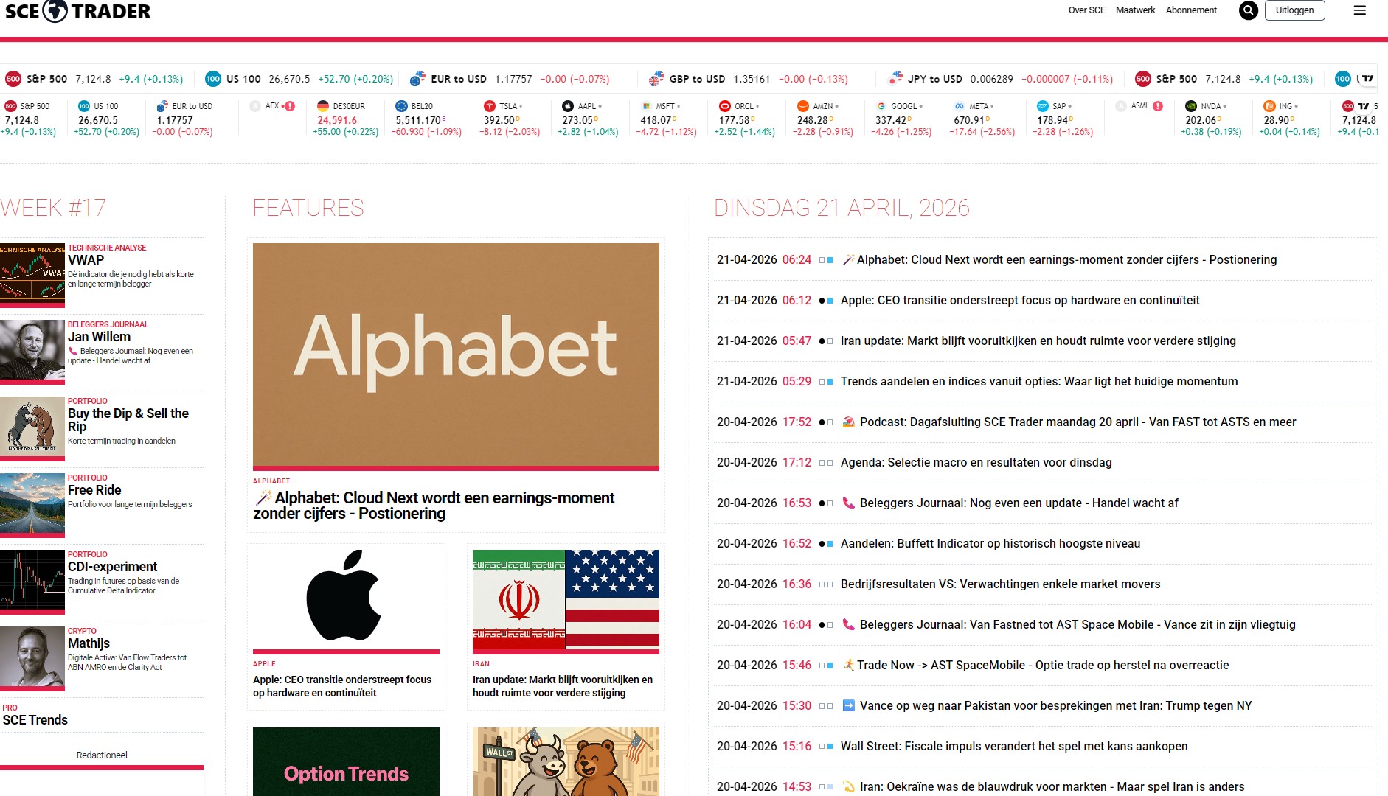Click the DE30EUR German flag icon
The image size is (1388, 796).
pos(323,106)
